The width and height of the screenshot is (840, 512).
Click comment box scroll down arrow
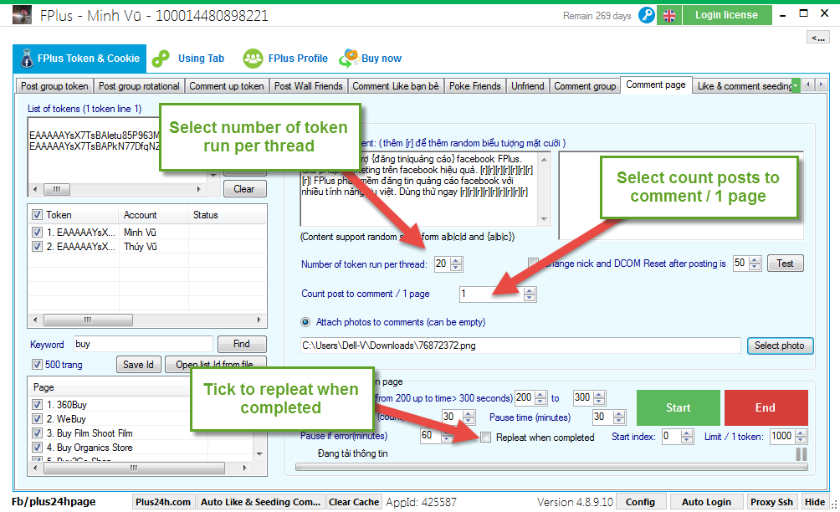(545, 219)
